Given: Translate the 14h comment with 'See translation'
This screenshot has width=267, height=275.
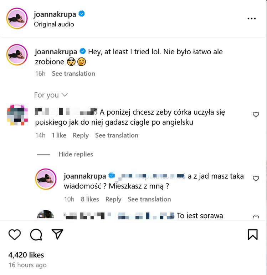Looking at the screenshot, I should tap(117, 135).
